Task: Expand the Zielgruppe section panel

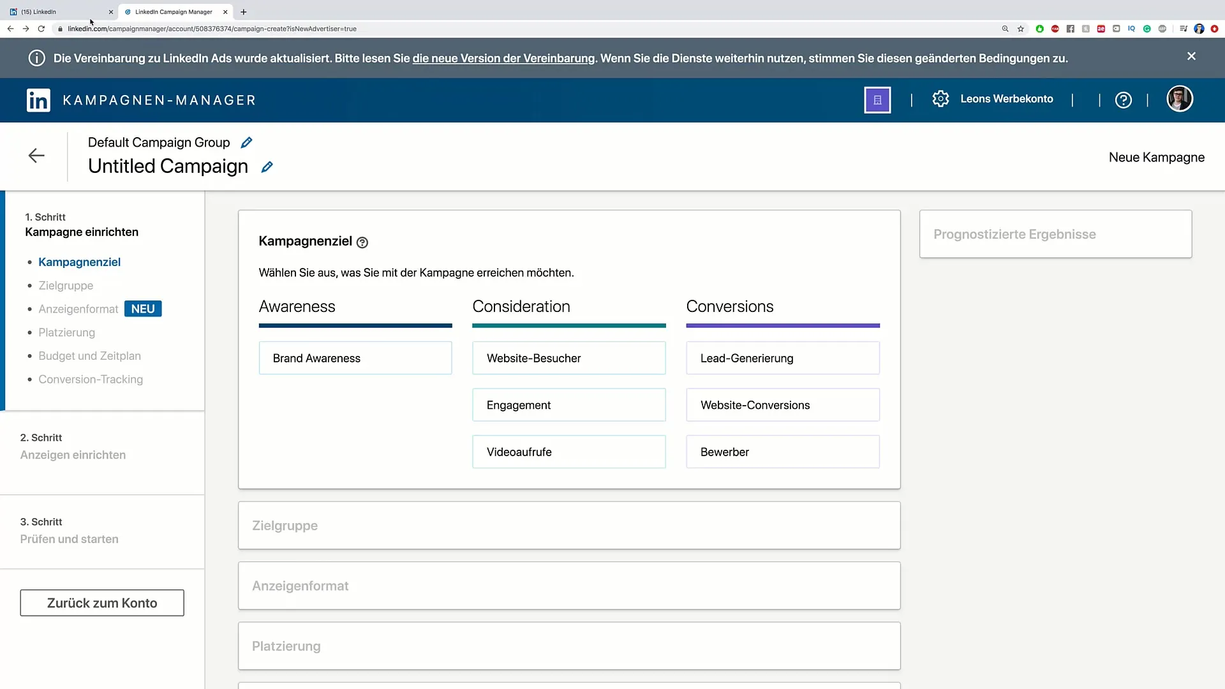Action: (x=569, y=526)
